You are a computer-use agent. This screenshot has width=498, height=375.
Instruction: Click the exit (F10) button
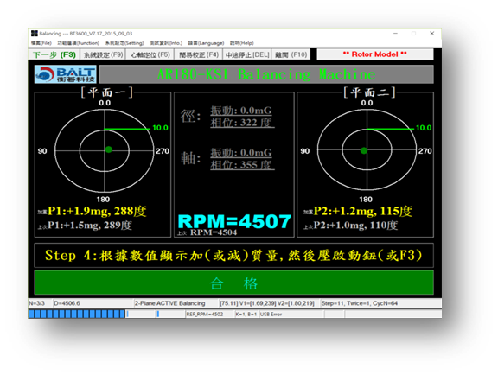[290, 54]
